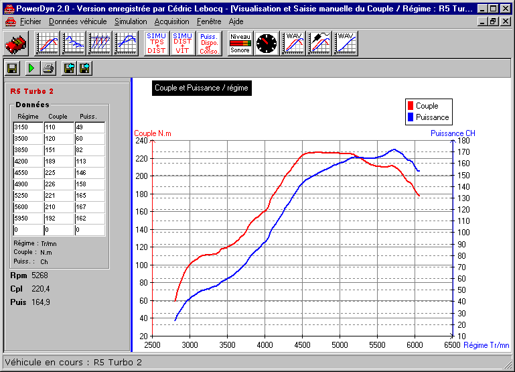Open the Aide menu
The image size is (515, 372).
(x=236, y=21)
